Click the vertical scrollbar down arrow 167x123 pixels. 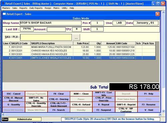pyautogui.click(x=163, y=111)
